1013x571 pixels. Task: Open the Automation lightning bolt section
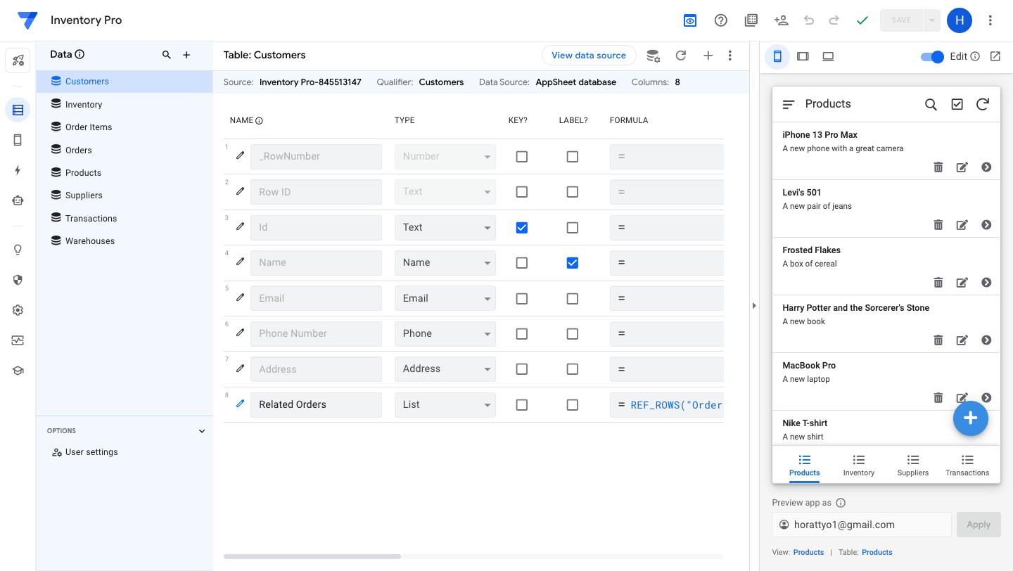18,170
